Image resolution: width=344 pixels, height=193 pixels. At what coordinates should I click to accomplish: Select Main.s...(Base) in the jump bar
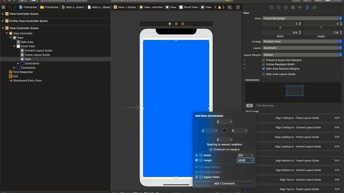pyautogui.click(x=99, y=7)
